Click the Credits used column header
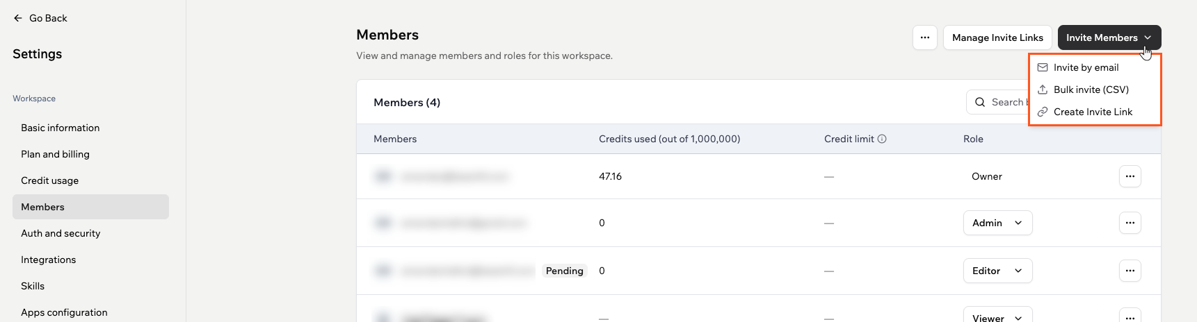 tap(669, 139)
